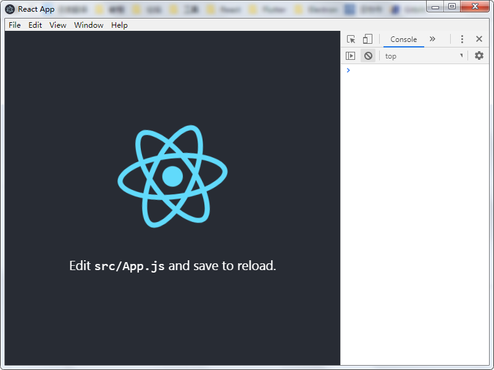Image resolution: width=494 pixels, height=370 pixels.
Task: Click the spinning React logo
Action: pyautogui.click(x=172, y=176)
